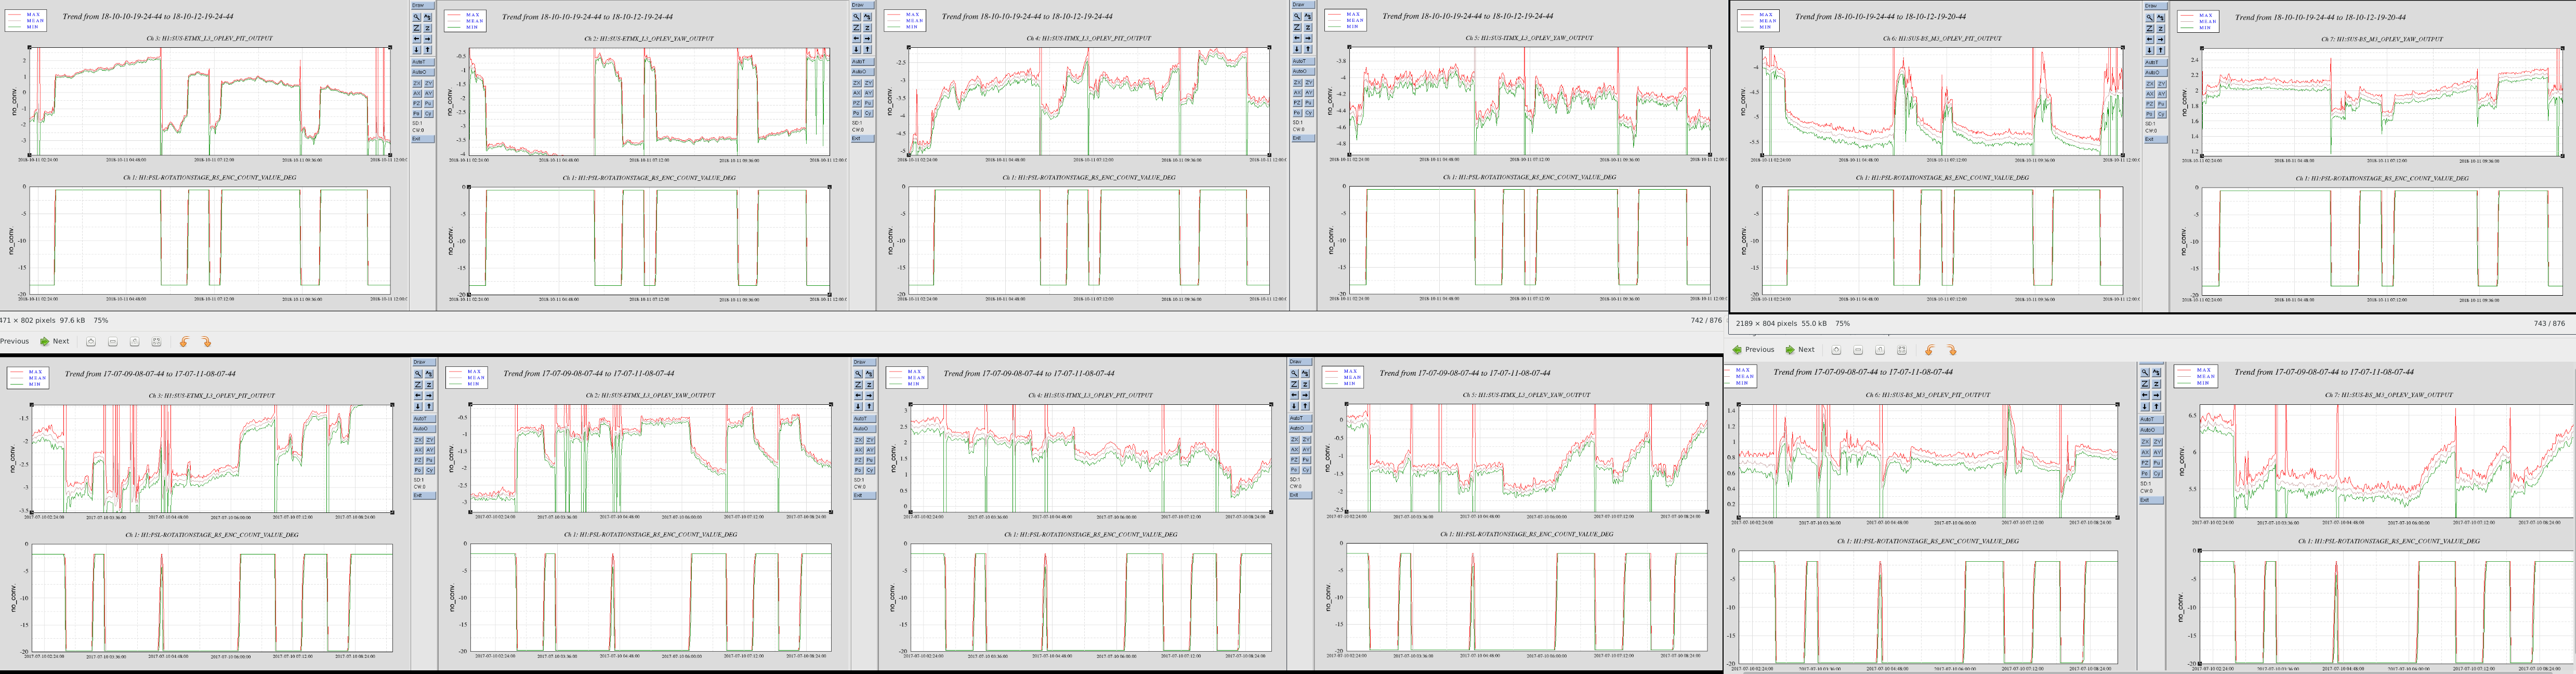Click AutoT beside 2018 BS_M3_OPLEV_YAW plot
Screen dimensions: 2576x674
(2156, 63)
